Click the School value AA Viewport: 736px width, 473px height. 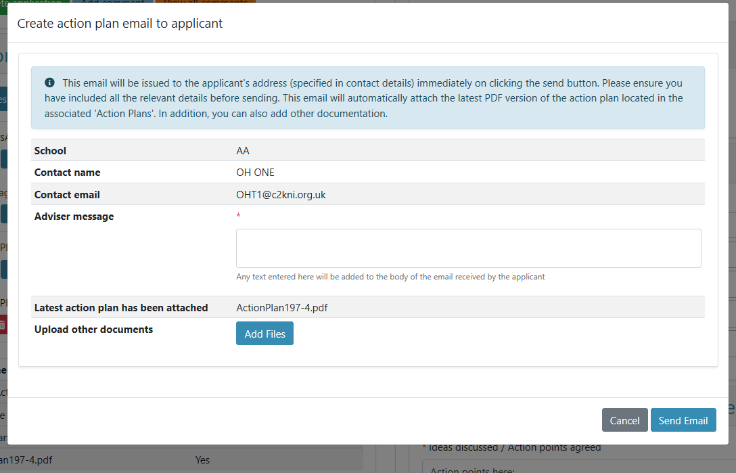(243, 151)
